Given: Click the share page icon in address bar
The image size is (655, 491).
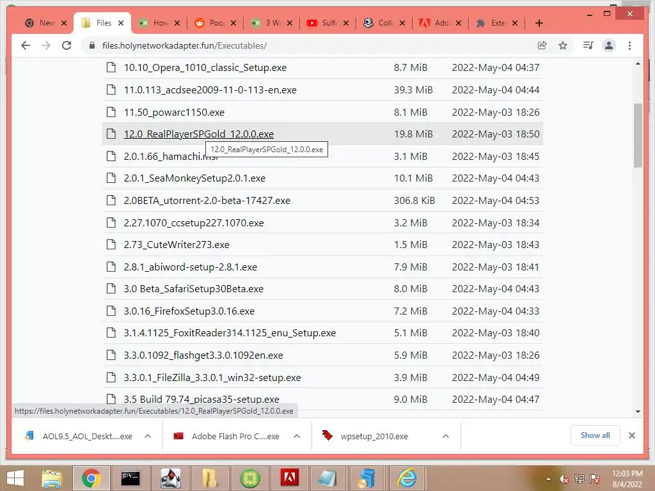Looking at the screenshot, I should 542,45.
